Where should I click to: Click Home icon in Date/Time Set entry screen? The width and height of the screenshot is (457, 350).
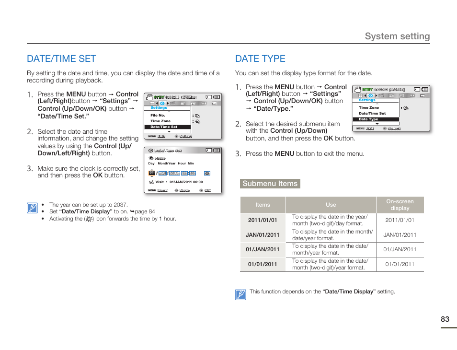pos(151,158)
